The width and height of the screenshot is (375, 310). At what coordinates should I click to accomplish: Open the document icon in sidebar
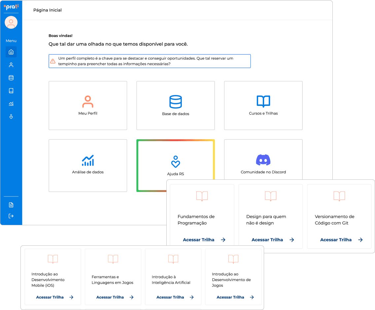coord(11,205)
